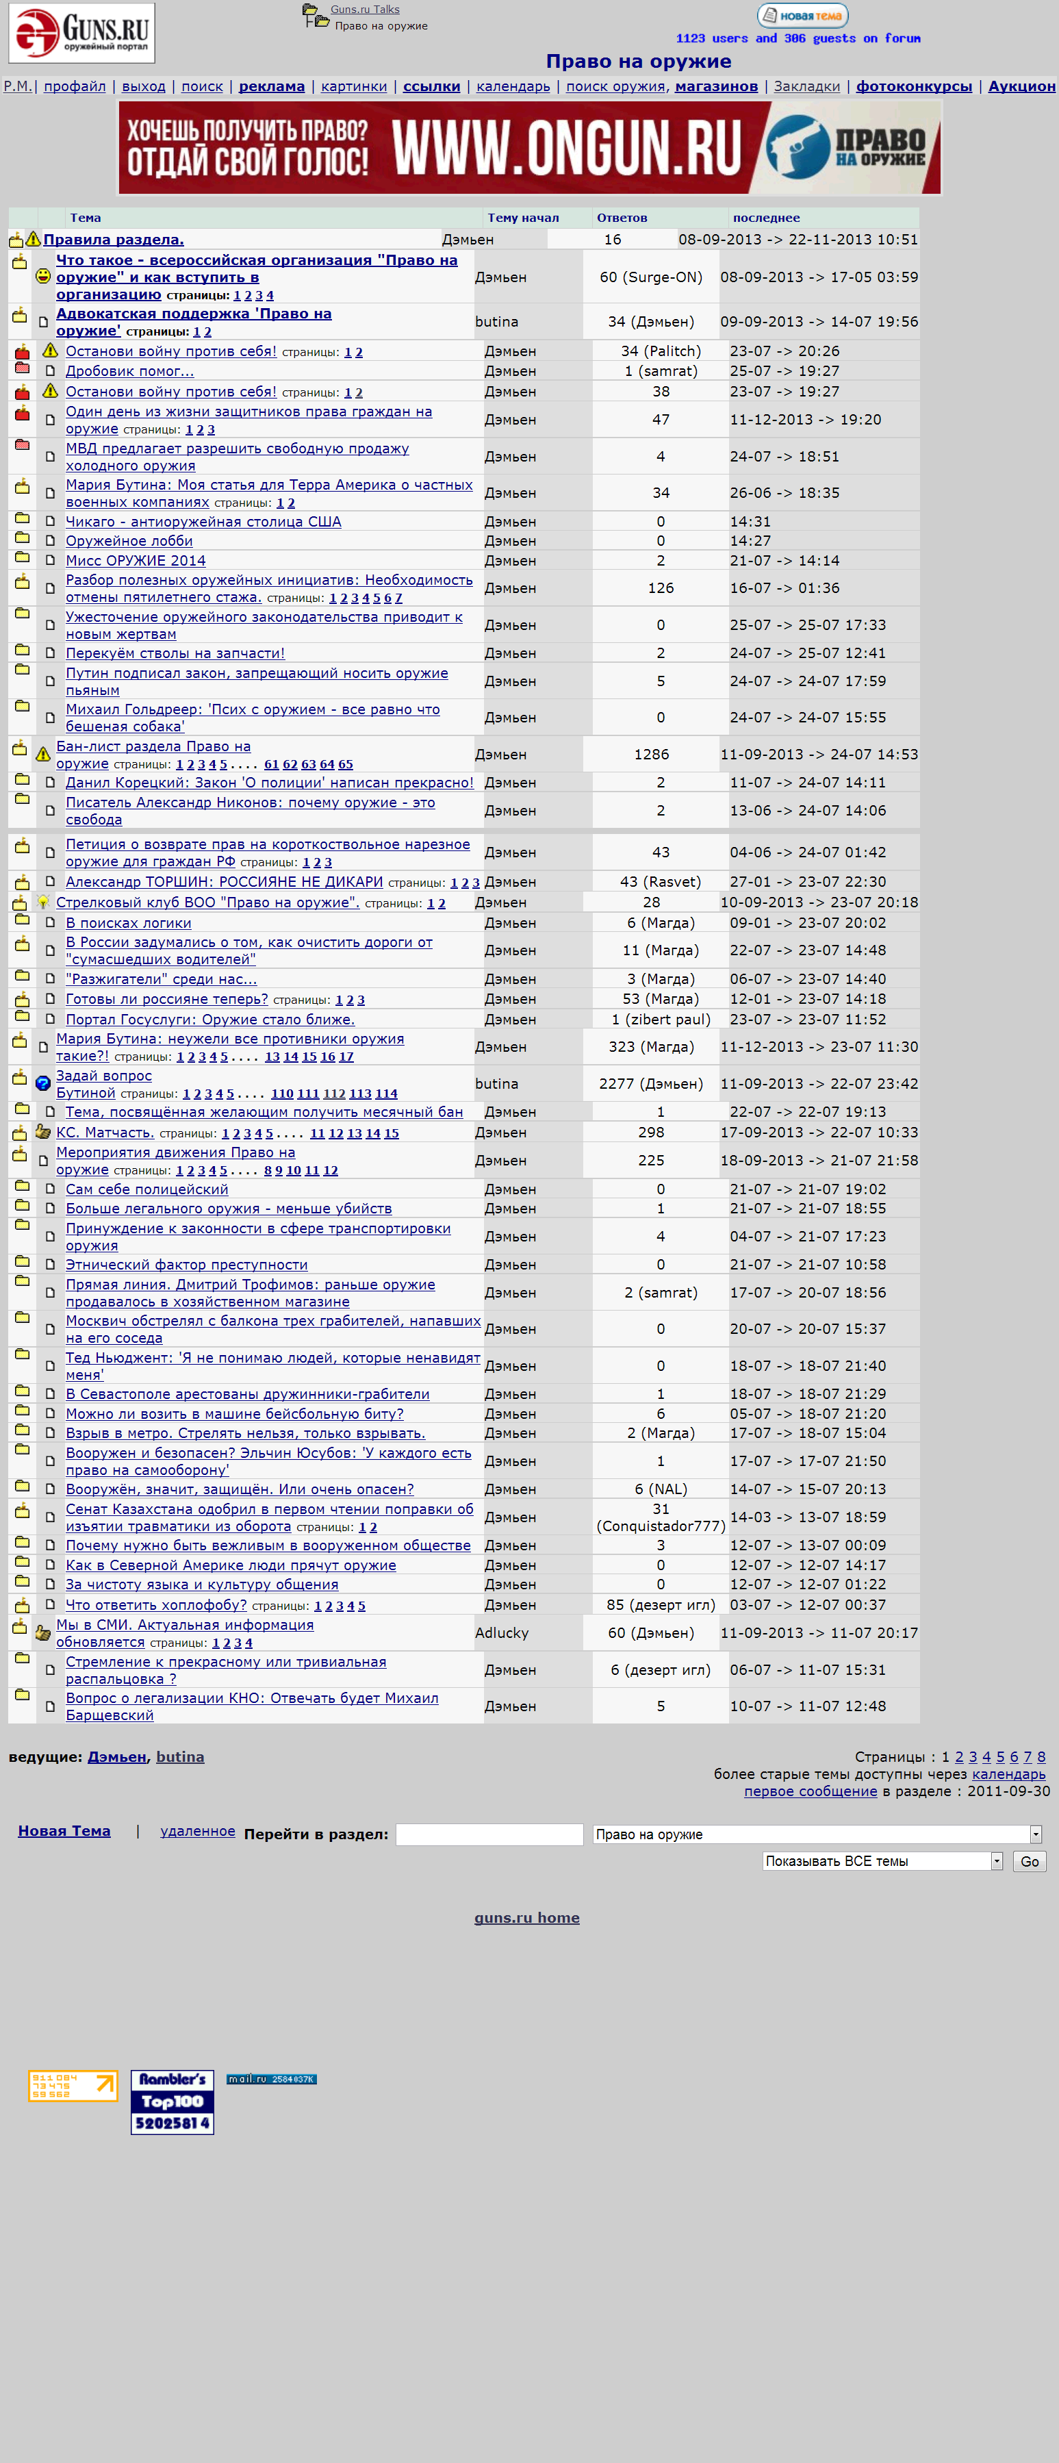Open moderator profile 'butina' at the bottom
The width and height of the screenshot is (1059, 2463).
pos(179,1756)
